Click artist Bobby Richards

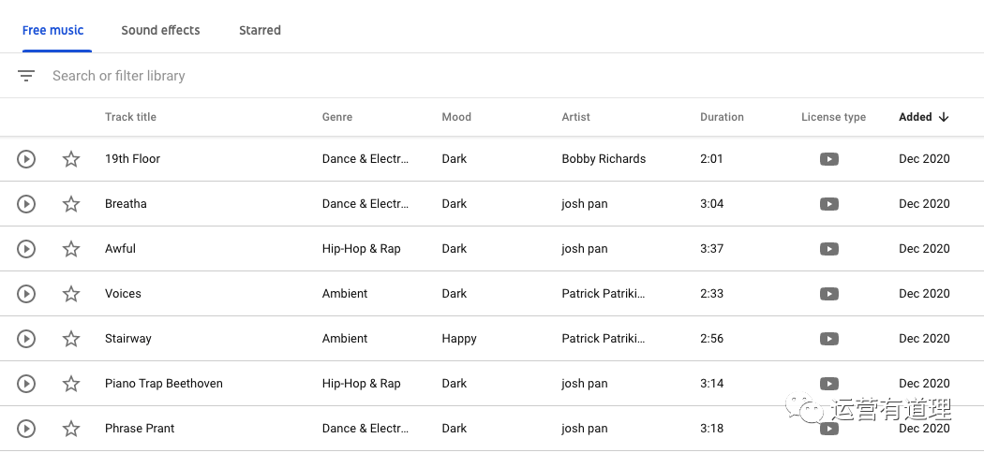coord(604,159)
